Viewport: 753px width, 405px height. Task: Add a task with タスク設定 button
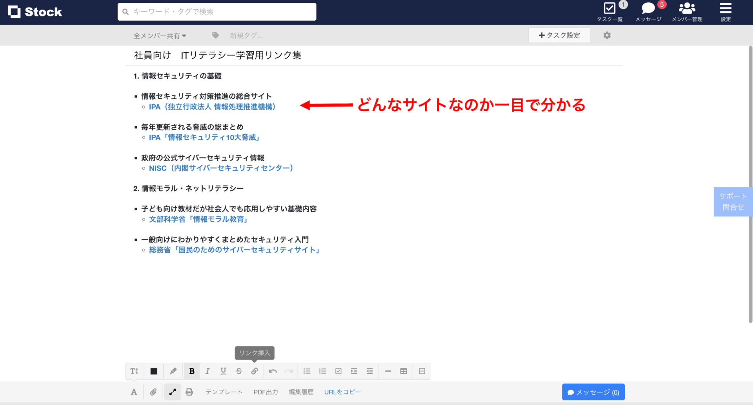tap(560, 35)
